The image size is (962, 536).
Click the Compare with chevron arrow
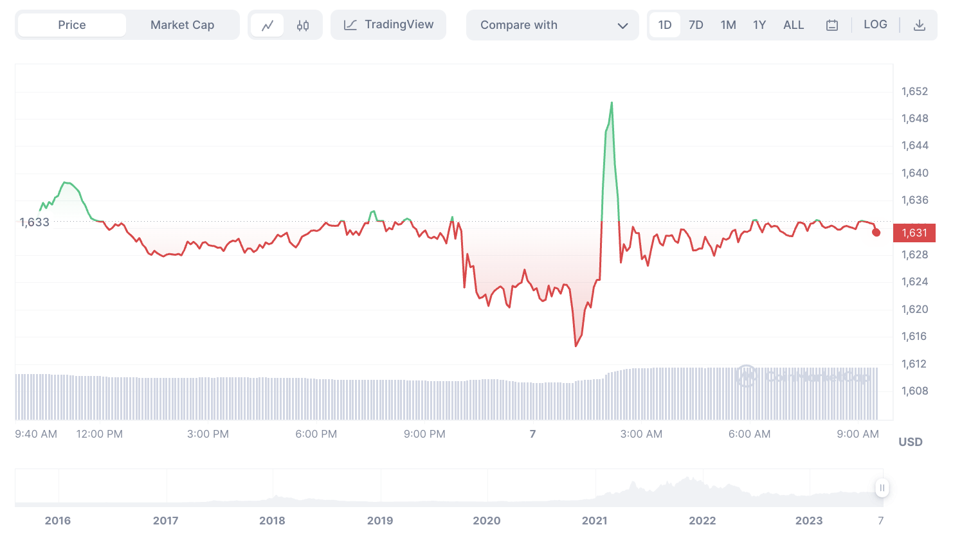(622, 26)
